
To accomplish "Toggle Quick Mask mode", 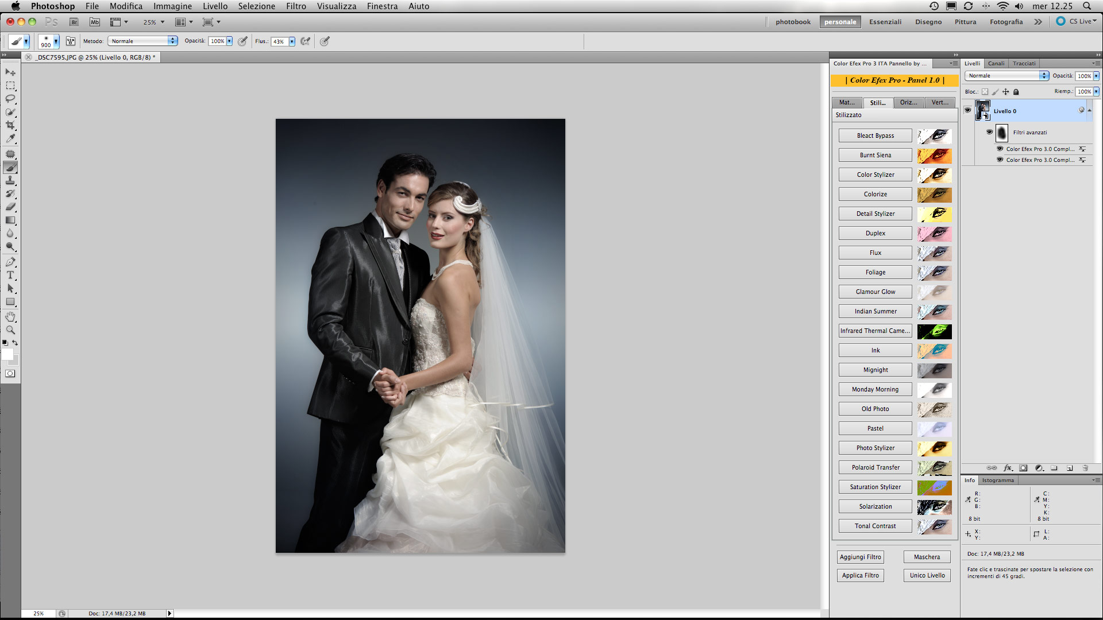I will (10, 373).
